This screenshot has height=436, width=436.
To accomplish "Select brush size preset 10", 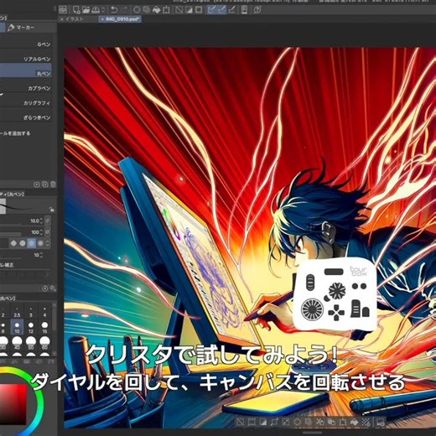I will [x=17, y=327].
